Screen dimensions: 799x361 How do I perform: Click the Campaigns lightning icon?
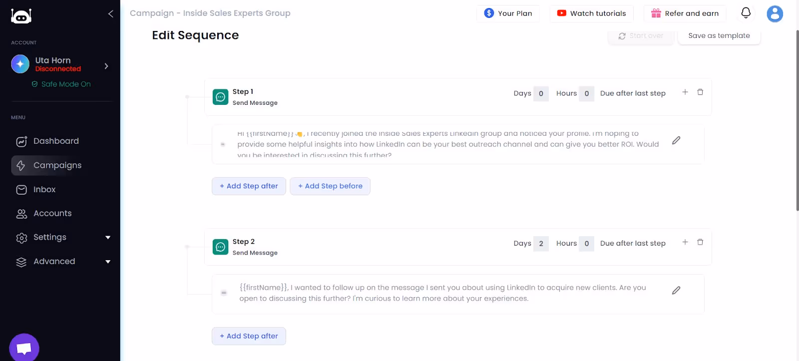[21, 166]
